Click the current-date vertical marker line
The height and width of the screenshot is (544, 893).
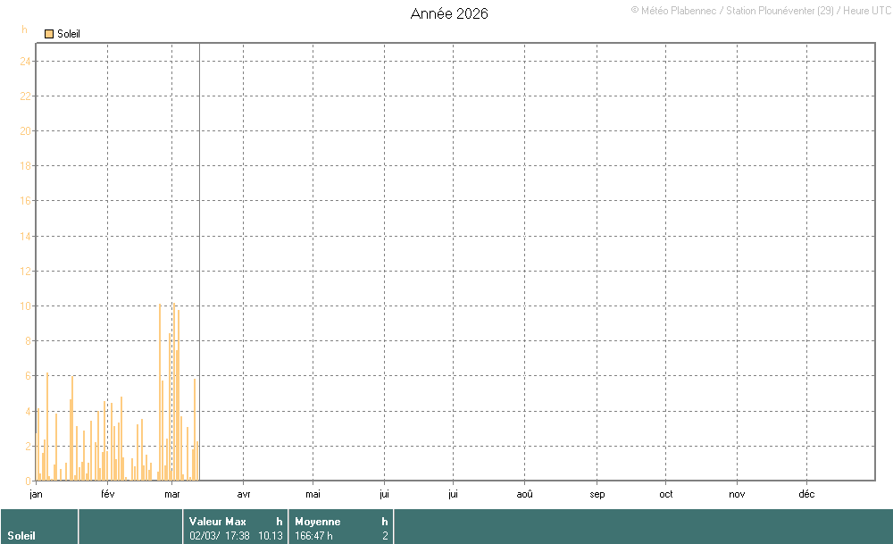(199, 268)
